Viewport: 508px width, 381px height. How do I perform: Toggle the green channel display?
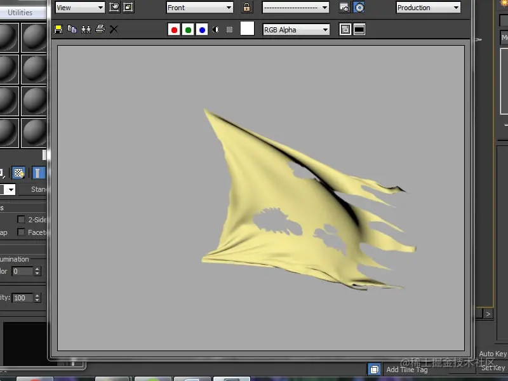[188, 30]
